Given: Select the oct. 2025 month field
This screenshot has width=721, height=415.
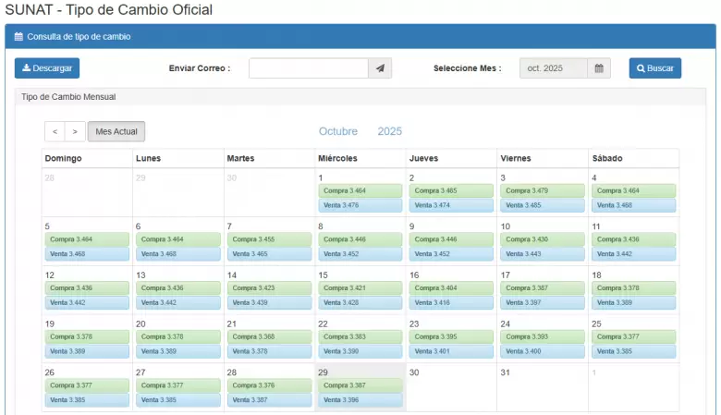Looking at the screenshot, I should point(553,68).
